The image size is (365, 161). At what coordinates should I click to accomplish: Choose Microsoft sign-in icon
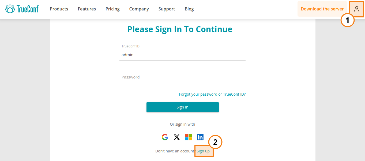[189, 137]
